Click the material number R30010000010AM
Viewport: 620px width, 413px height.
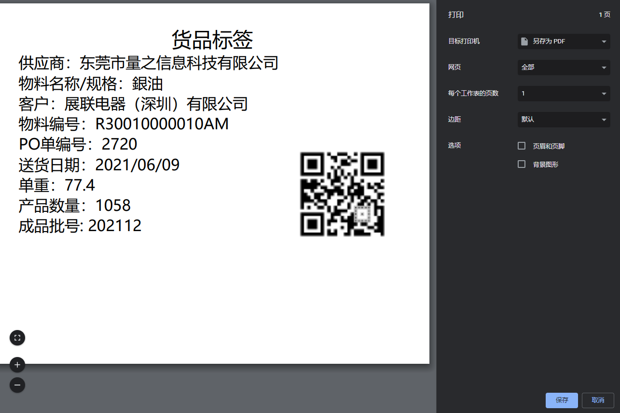click(162, 124)
